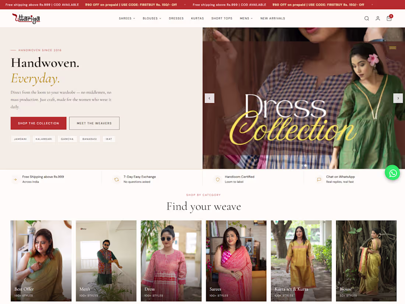Click the Uttariya logo
This screenshot has height=304, width=405.
pyautogui.click(x=26, y=18)
